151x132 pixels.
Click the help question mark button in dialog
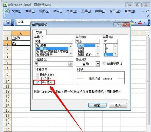coord(117,25)
